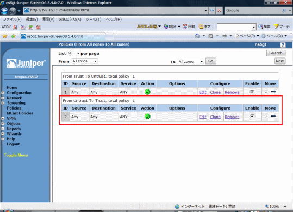
Task: Expand the Reports tree node
Action: coord(3,129)
